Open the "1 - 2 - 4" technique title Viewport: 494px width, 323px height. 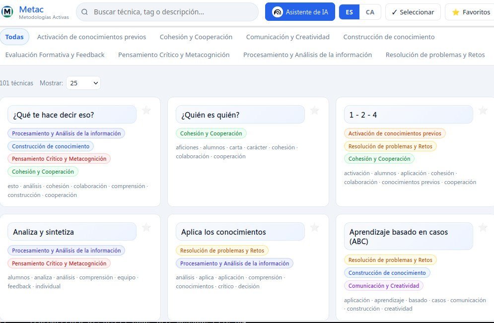(x=408, y=115)
